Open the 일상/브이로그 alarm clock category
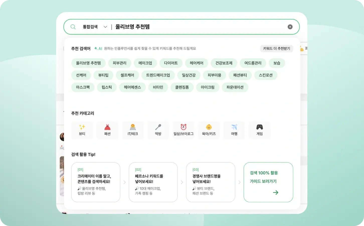Image resolution: width=364 pixels, height=226 pixels. [184, 130]
